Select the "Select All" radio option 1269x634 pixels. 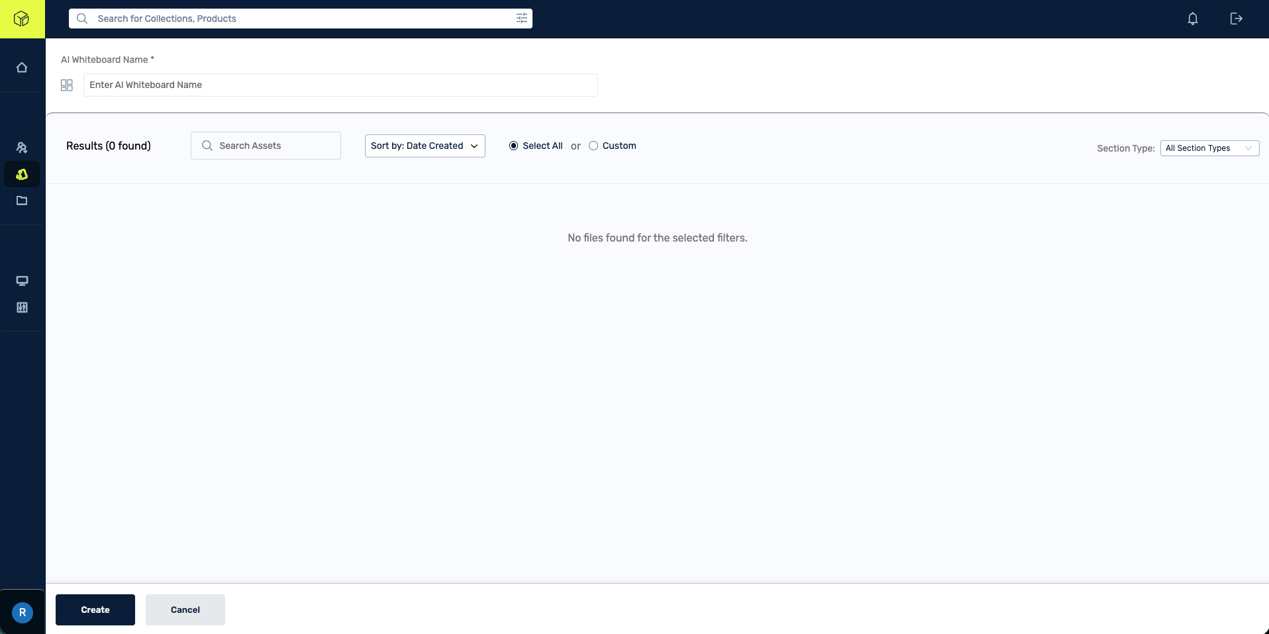[513, 146]
